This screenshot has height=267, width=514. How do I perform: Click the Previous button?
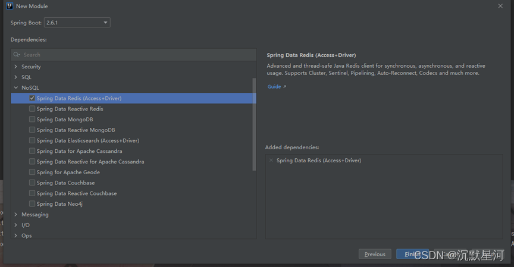click(375, 254)
